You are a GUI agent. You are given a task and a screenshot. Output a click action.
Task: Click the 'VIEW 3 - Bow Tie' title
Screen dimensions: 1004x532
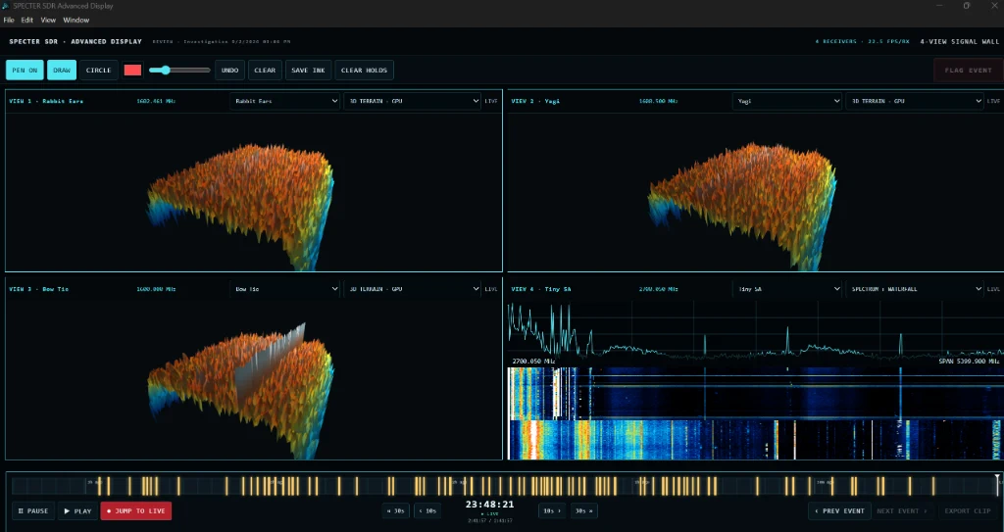[41, 289]
